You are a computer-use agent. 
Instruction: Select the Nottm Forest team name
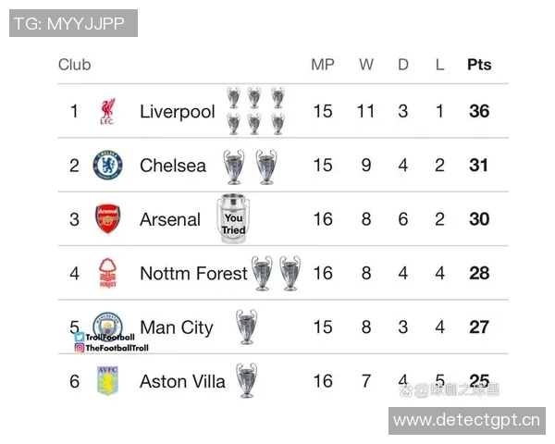[193, 273]
